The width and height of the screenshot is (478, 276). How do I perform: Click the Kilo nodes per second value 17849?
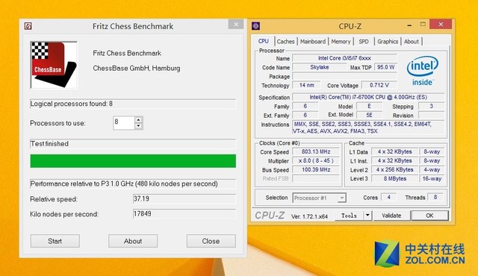[184, 213]
